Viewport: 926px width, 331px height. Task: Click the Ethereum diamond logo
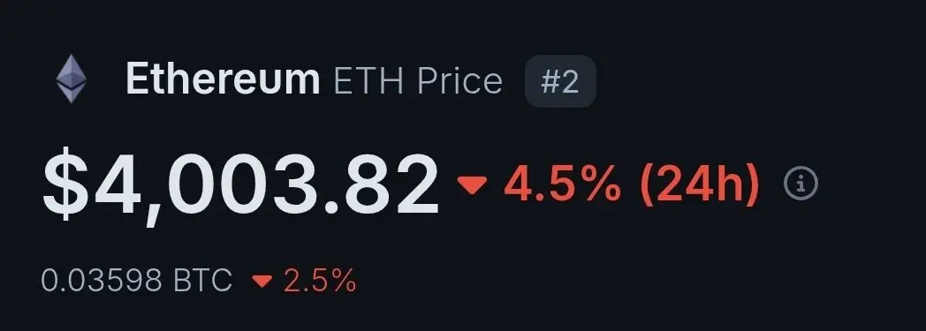(x=72, y=79)
